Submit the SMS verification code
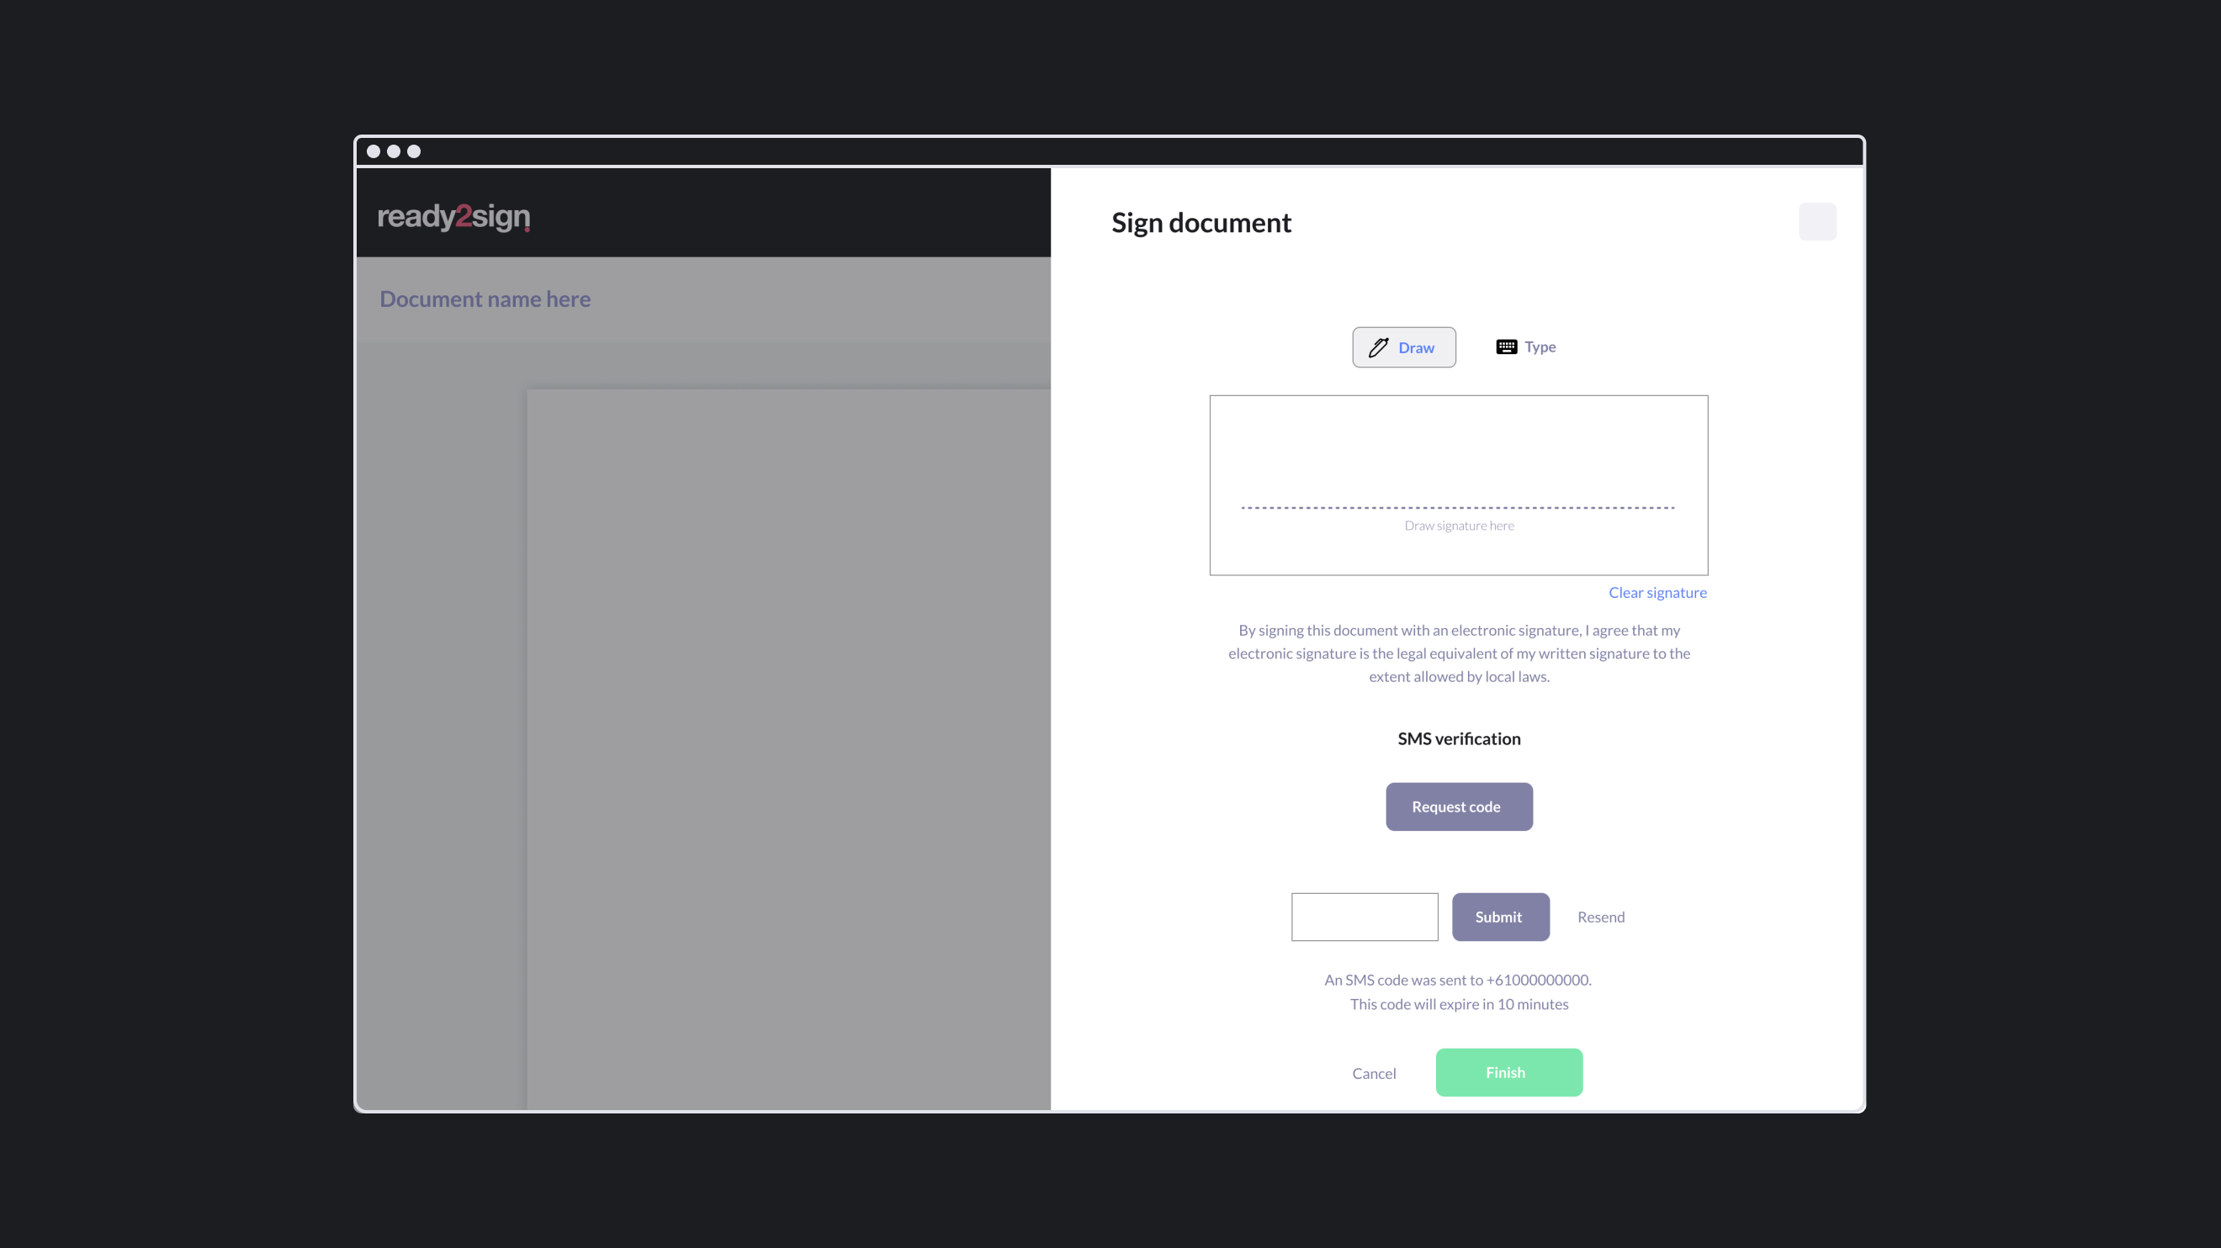Viewport: 2221px width, 1248px height. (1500, 917)
